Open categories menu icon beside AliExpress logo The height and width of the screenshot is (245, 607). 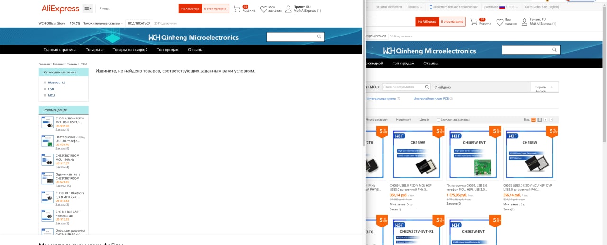pos(88,9)
